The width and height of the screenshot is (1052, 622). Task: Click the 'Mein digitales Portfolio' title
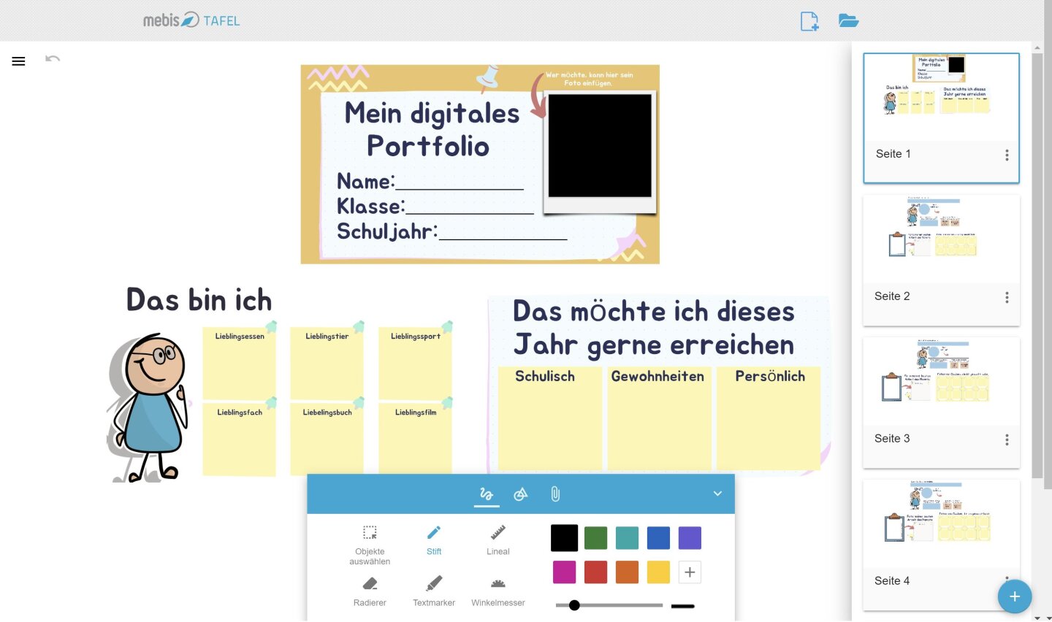tap(431, 129)
